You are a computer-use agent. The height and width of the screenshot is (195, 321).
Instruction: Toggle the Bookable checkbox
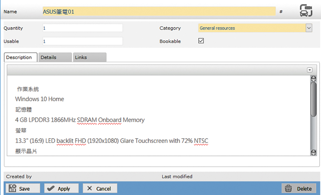coord(201,41)
